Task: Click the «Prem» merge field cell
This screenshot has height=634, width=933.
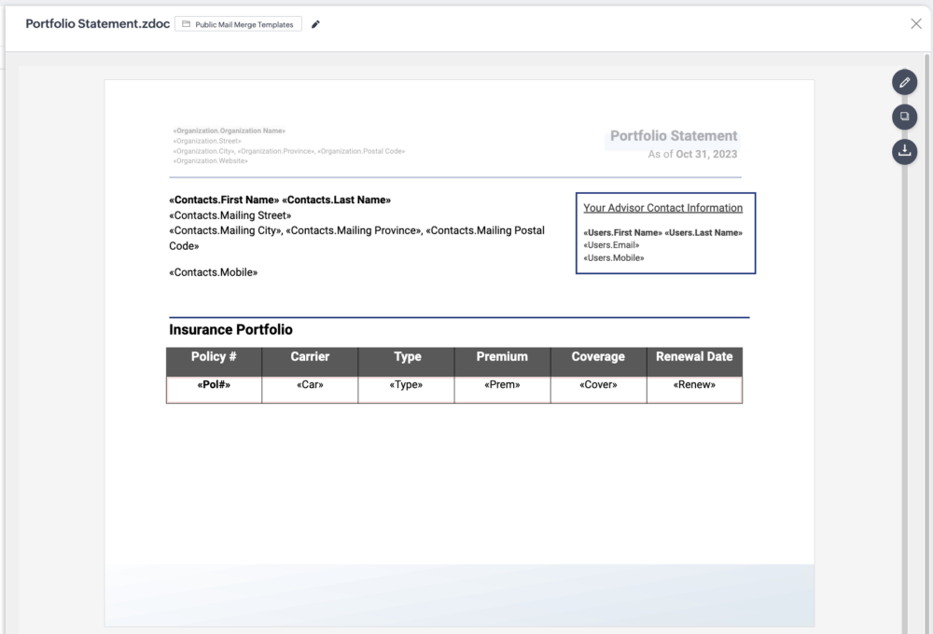Action: (502, 385)
